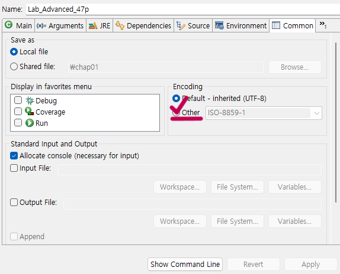Enable the Output File checkbox
This screenshot has width=340, height=274.
click(14, 203)
